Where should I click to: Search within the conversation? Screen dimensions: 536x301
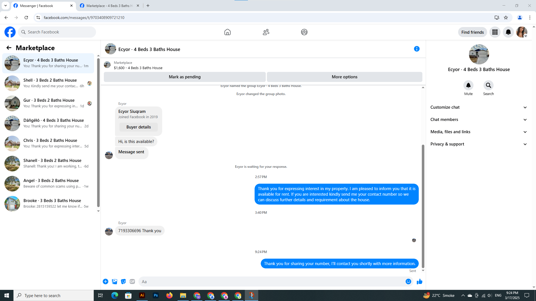pos(489,85)
